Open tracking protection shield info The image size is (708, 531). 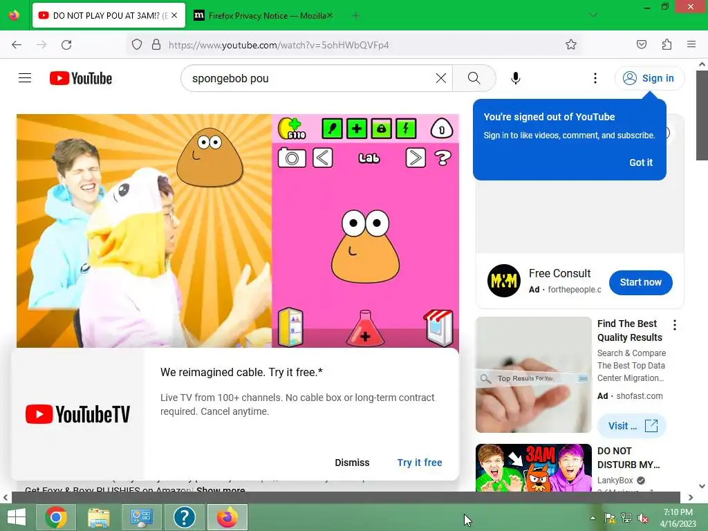[137, 45]
